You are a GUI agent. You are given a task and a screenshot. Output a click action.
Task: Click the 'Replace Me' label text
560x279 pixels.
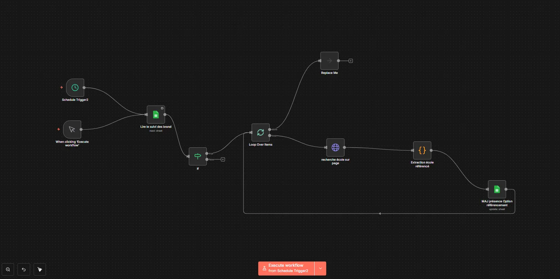pos(329,73)
